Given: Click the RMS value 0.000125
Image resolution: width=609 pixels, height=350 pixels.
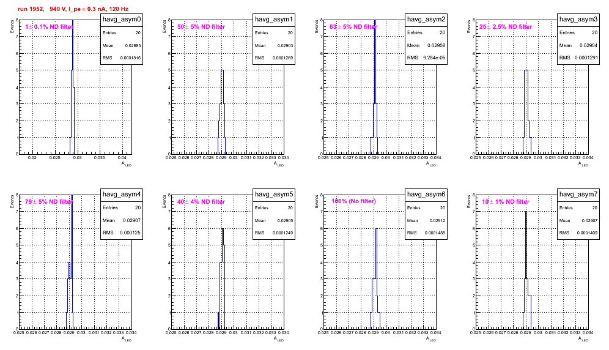Looking at the screenshot, I should pos(130,233).
